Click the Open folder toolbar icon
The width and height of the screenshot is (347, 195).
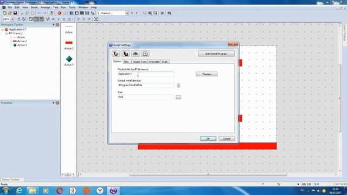(x=10, y=13)
